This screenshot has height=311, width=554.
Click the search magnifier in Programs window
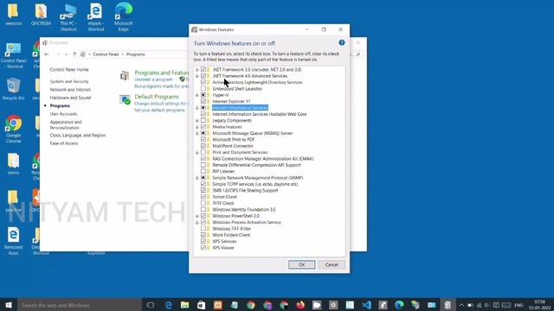click(x=358, y=54)
